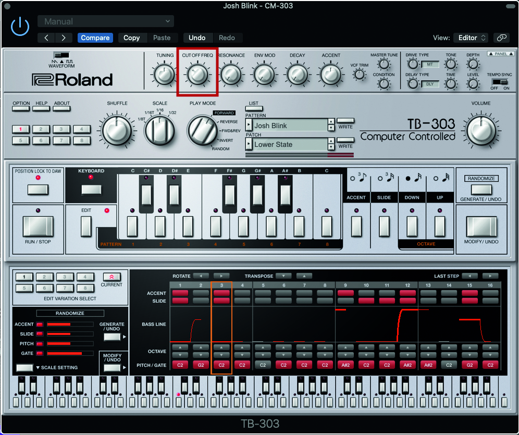Open the Help menu button
This screenshot has height=435, width=519.
coord(41,108)
